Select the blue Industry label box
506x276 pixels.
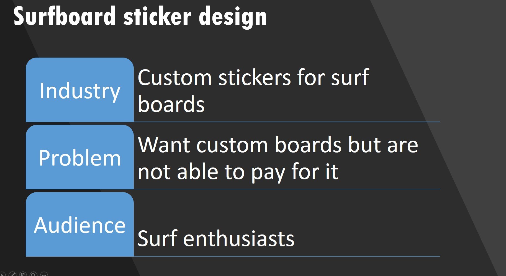(80, 90)
